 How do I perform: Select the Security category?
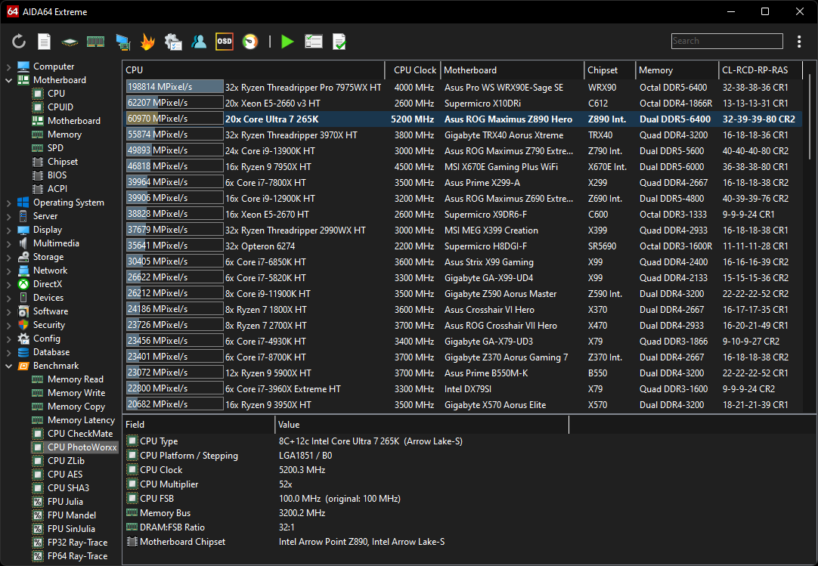click(48, 324)
